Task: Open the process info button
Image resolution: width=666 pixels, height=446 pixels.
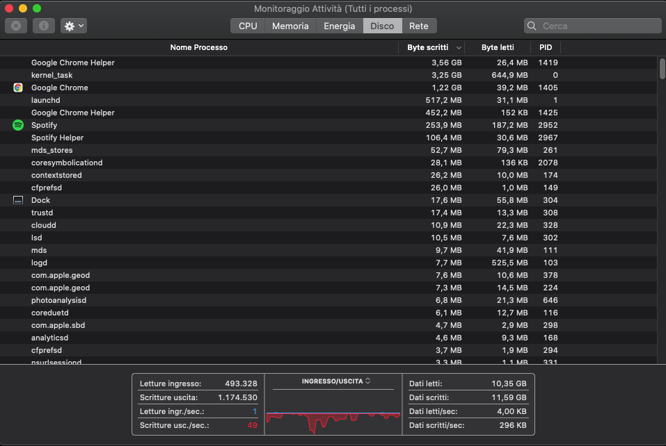Action: pyautogui.click(x=44, y=26)
